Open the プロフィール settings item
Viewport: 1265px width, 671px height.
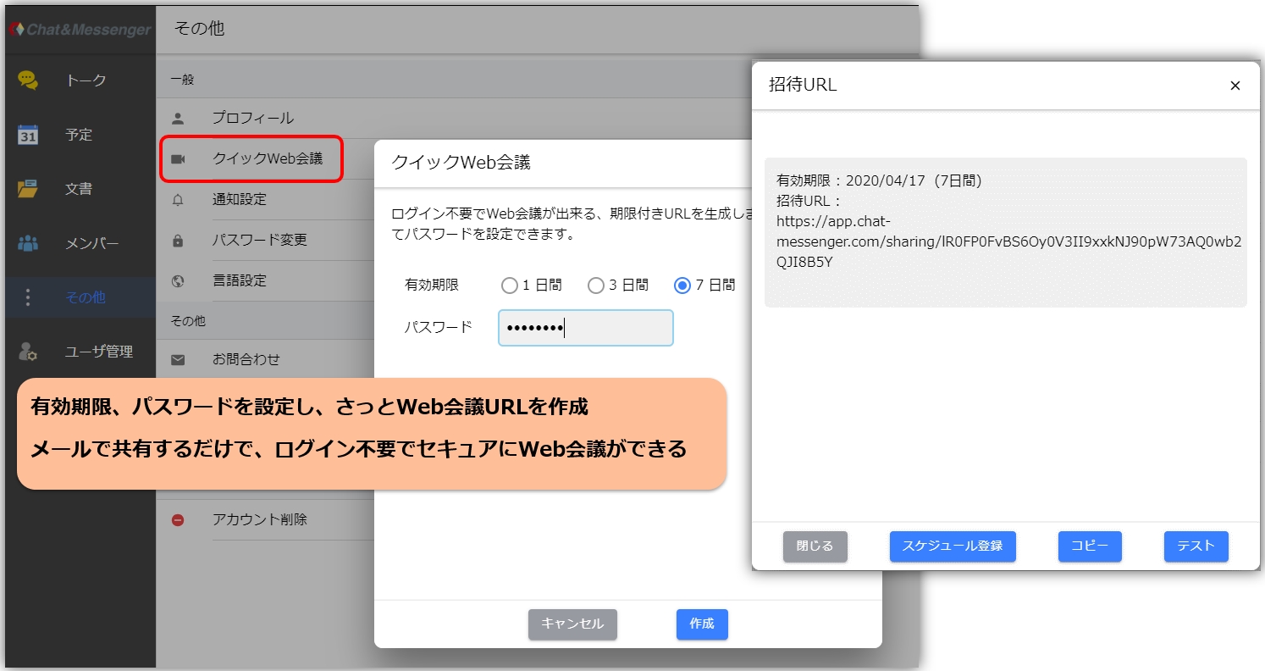(x=252, y=118)
